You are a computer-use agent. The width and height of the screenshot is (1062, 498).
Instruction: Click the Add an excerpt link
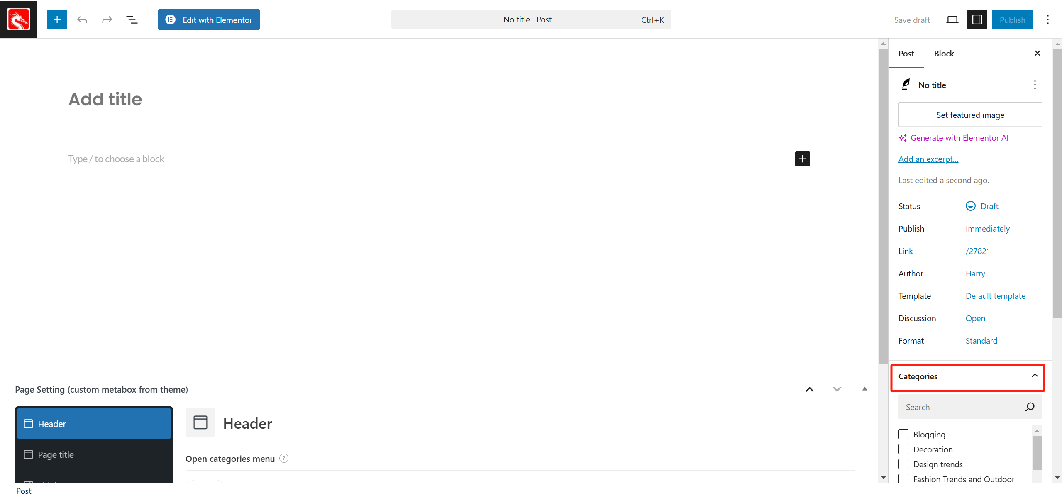(928, 159)
